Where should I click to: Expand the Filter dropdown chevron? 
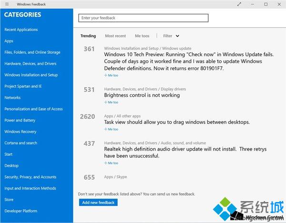[x=177, y=36]
